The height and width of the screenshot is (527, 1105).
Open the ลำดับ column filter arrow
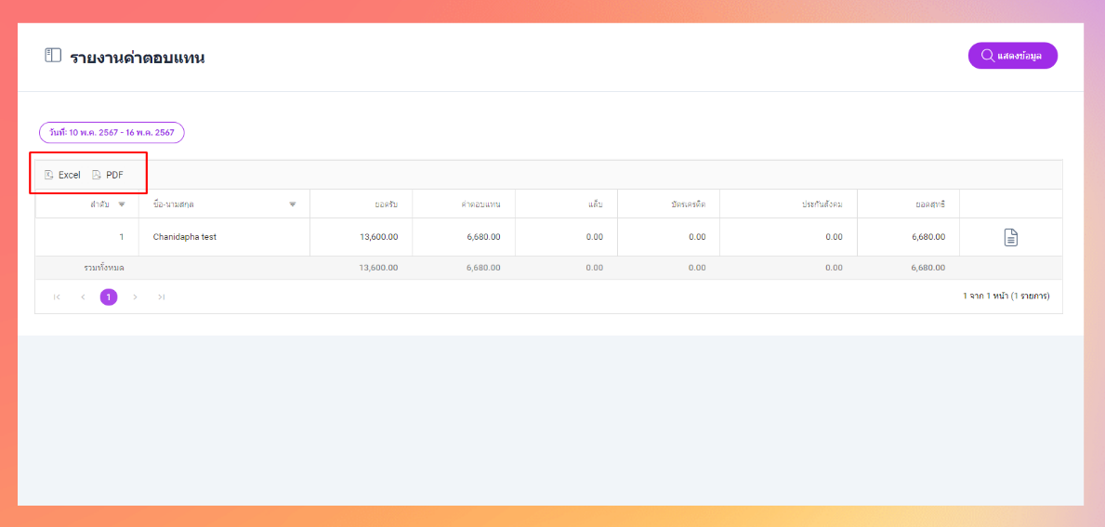point(122,204)
